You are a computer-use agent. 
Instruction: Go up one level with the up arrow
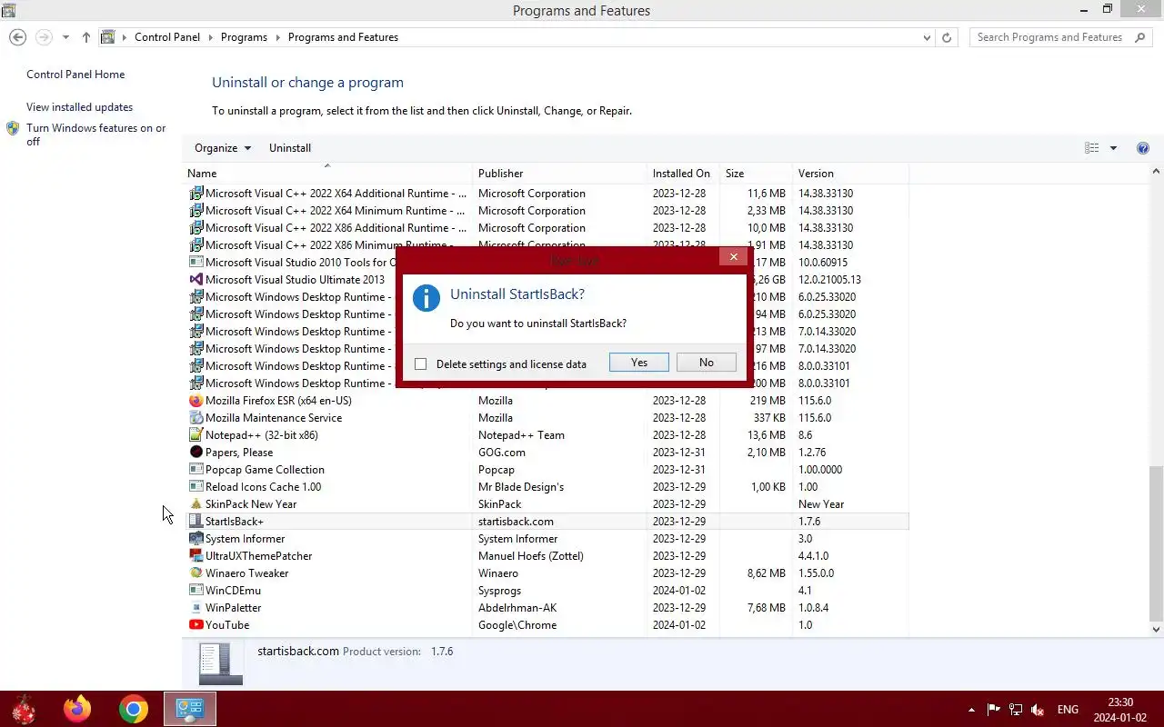point(86,37)
